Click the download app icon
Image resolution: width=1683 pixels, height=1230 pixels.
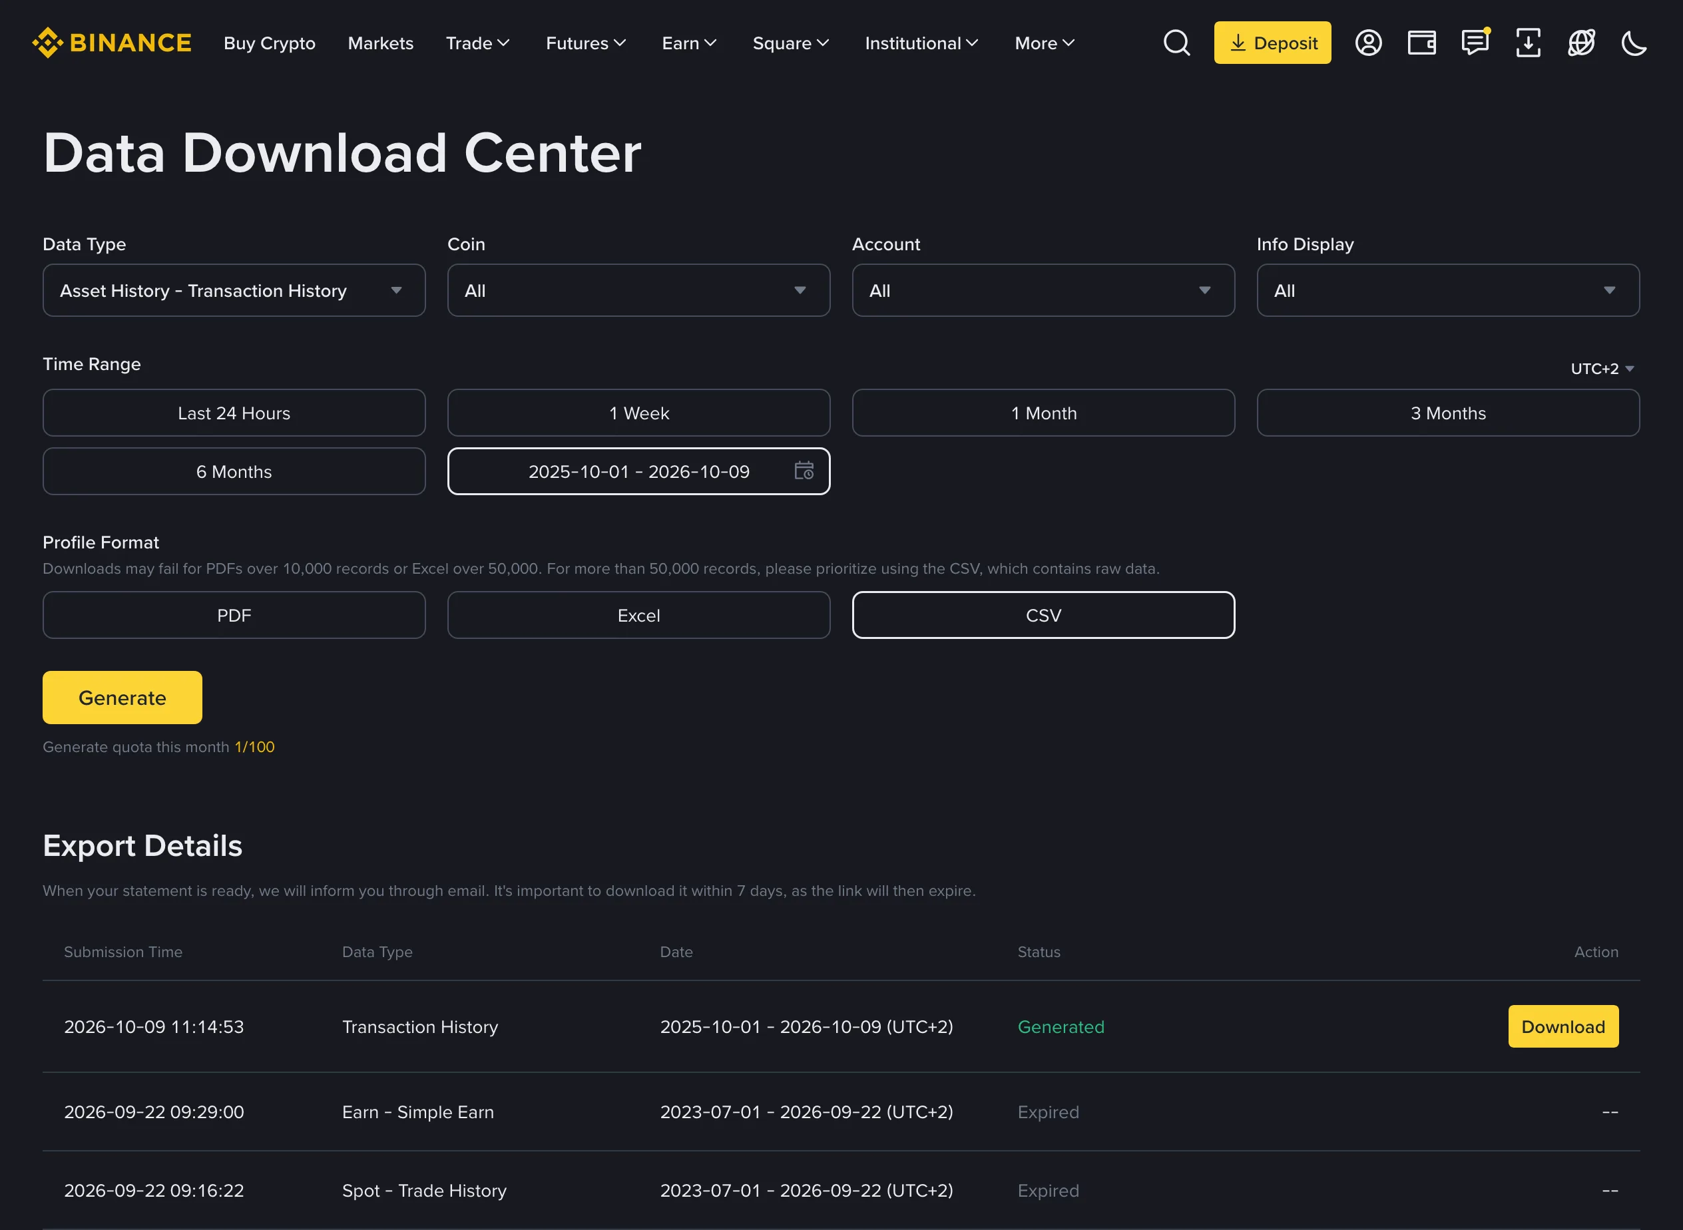[x=1528, y=43]
